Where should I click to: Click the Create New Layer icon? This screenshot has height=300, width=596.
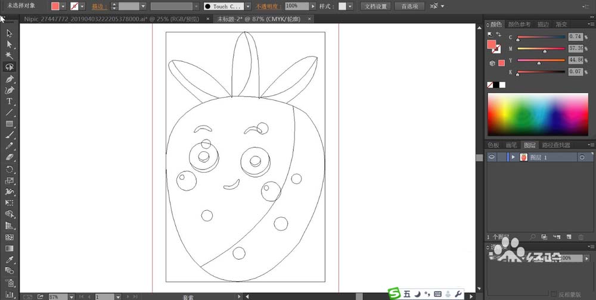569,237
